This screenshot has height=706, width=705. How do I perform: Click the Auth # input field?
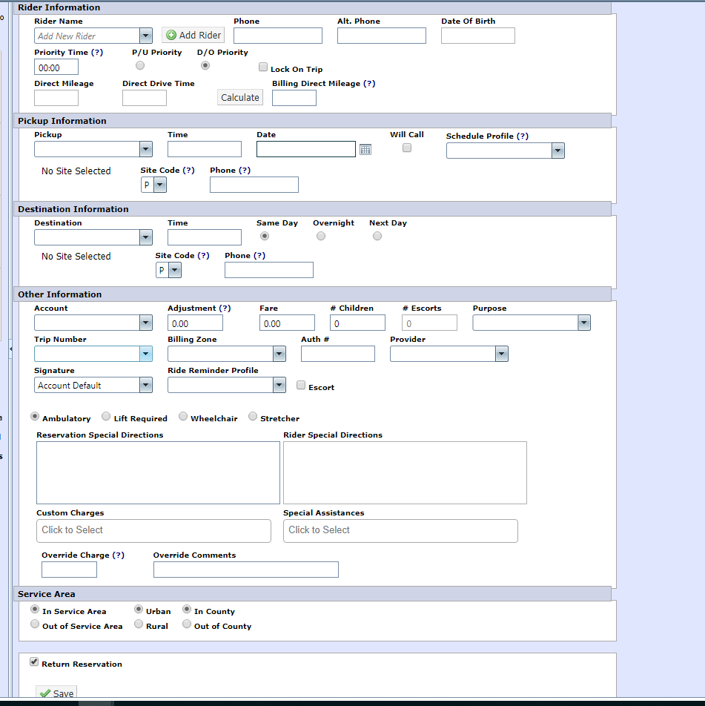[x=338, y=354]
